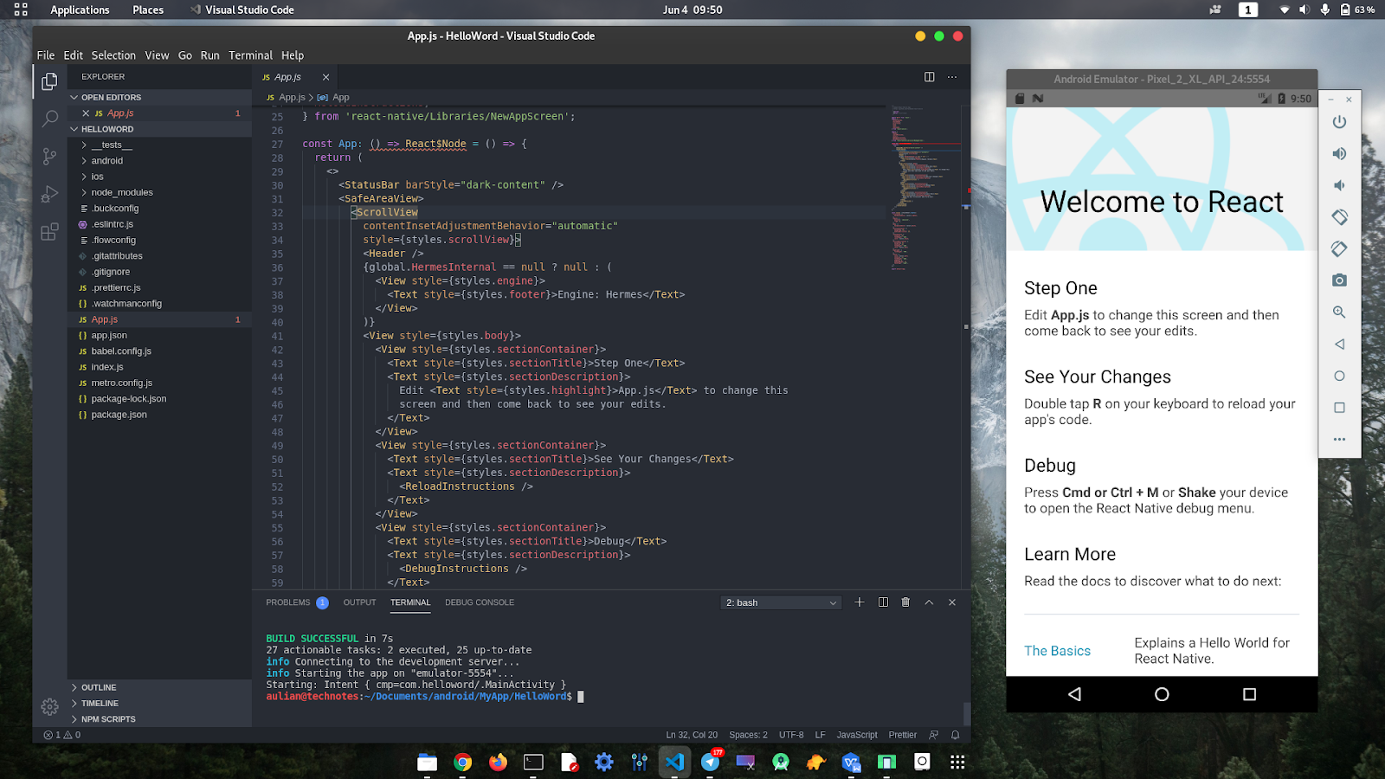Launch Google Chrome from the dock
Screen dimensions: 1385x779
click(462, 762)
